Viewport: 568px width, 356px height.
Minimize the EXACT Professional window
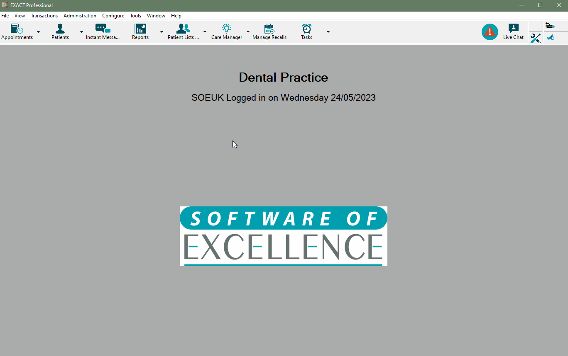(x=521, y=5)
